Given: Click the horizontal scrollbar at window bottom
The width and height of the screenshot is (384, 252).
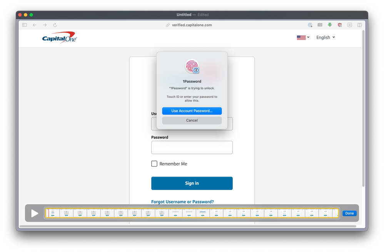Looking at the screenshot, I should pyautogui.click(x=188, y=226).
